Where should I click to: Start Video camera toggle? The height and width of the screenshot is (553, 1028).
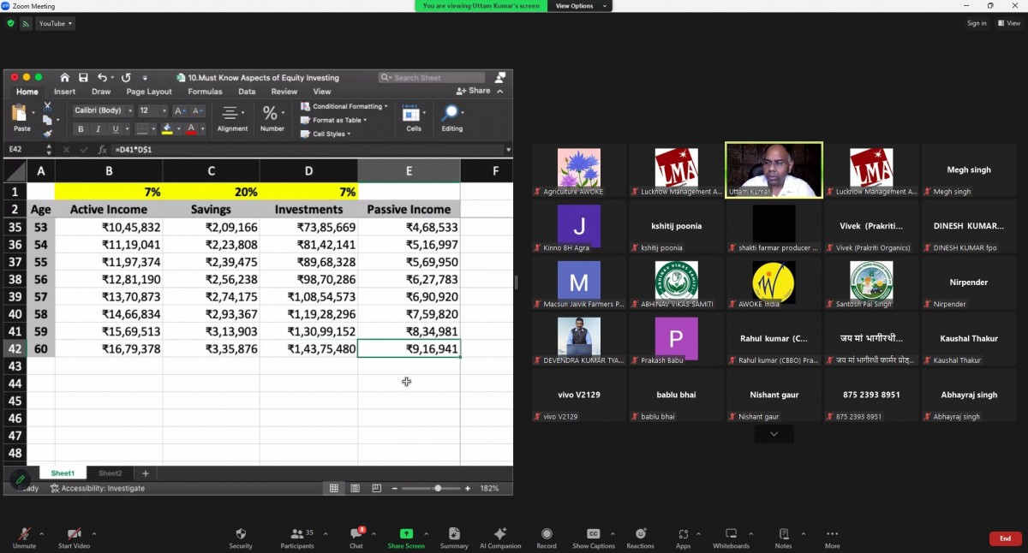pos(74,534)
